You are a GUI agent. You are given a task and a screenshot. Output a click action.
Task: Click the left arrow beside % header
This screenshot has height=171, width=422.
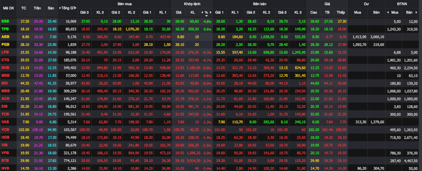click(202, 12)
